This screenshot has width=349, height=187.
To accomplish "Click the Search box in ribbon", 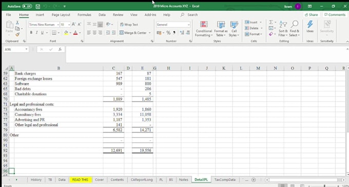I will coord(189,15).
